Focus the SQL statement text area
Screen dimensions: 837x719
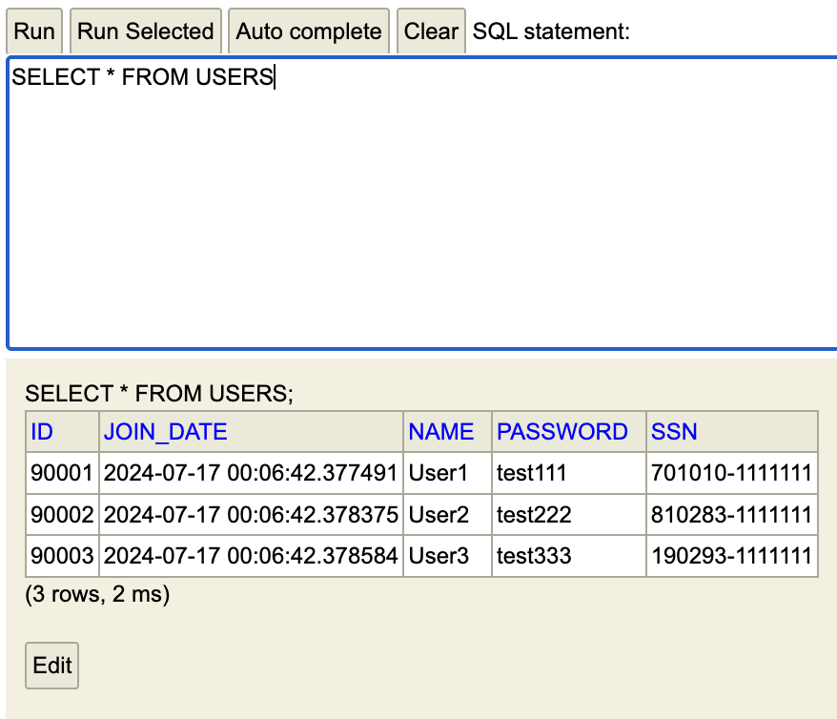(421, 203)
